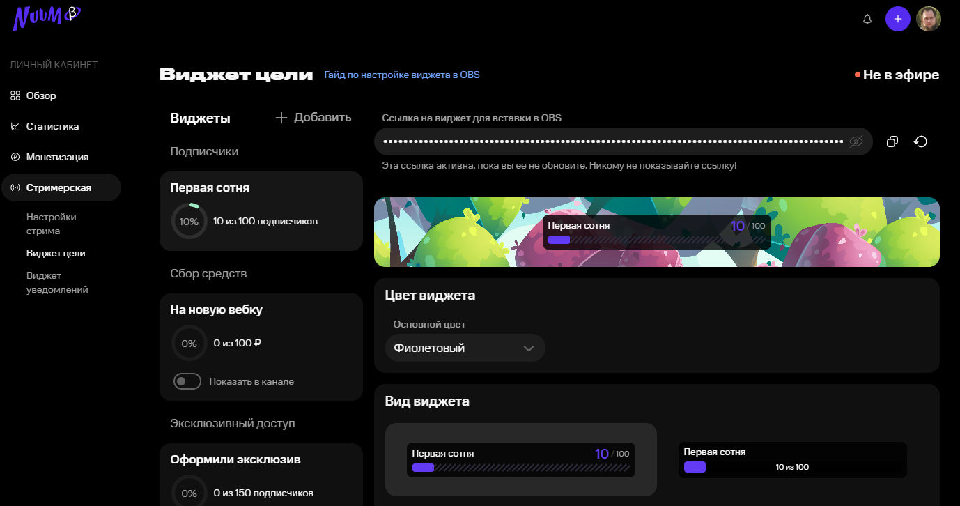Refresh the OBS widget link

point(920,141)
